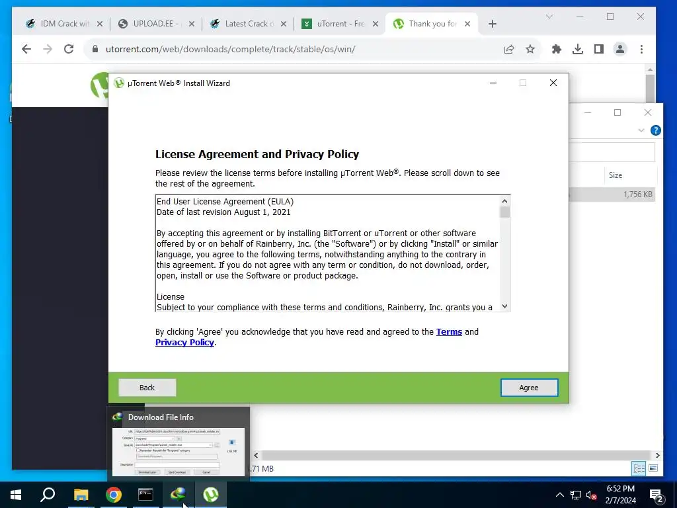Click the Chrome back arrow
This screenshot has width=677, height=508.
coord(26,49)
